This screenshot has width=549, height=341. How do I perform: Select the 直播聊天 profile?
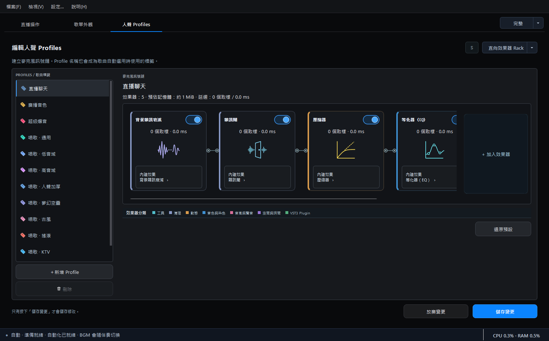click(63, 89)
